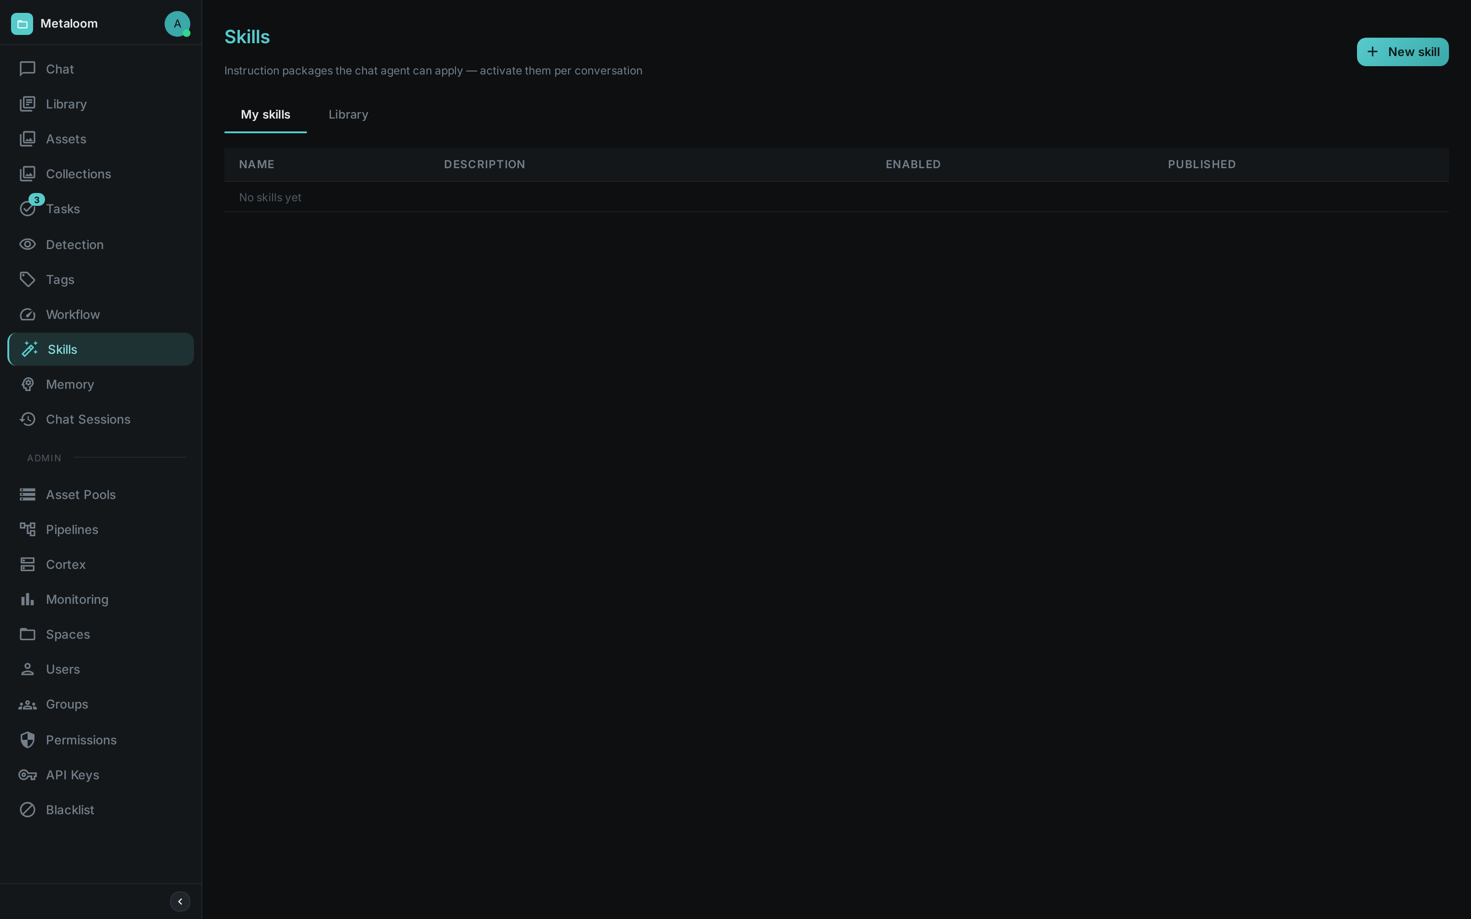Click the Library sidebar icon
Image resolution: width=1471 pixels, height=919 pixels.
28,104
